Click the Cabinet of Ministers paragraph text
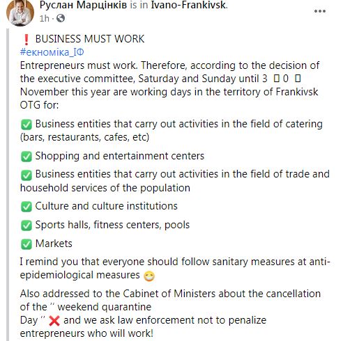The image size is (343, 341). pyautogui.click(x=170, y=313)
